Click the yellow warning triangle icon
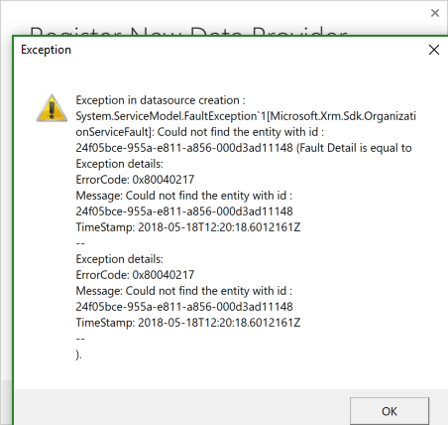Screen dimensions: 448x425 [x=52, y=108]
